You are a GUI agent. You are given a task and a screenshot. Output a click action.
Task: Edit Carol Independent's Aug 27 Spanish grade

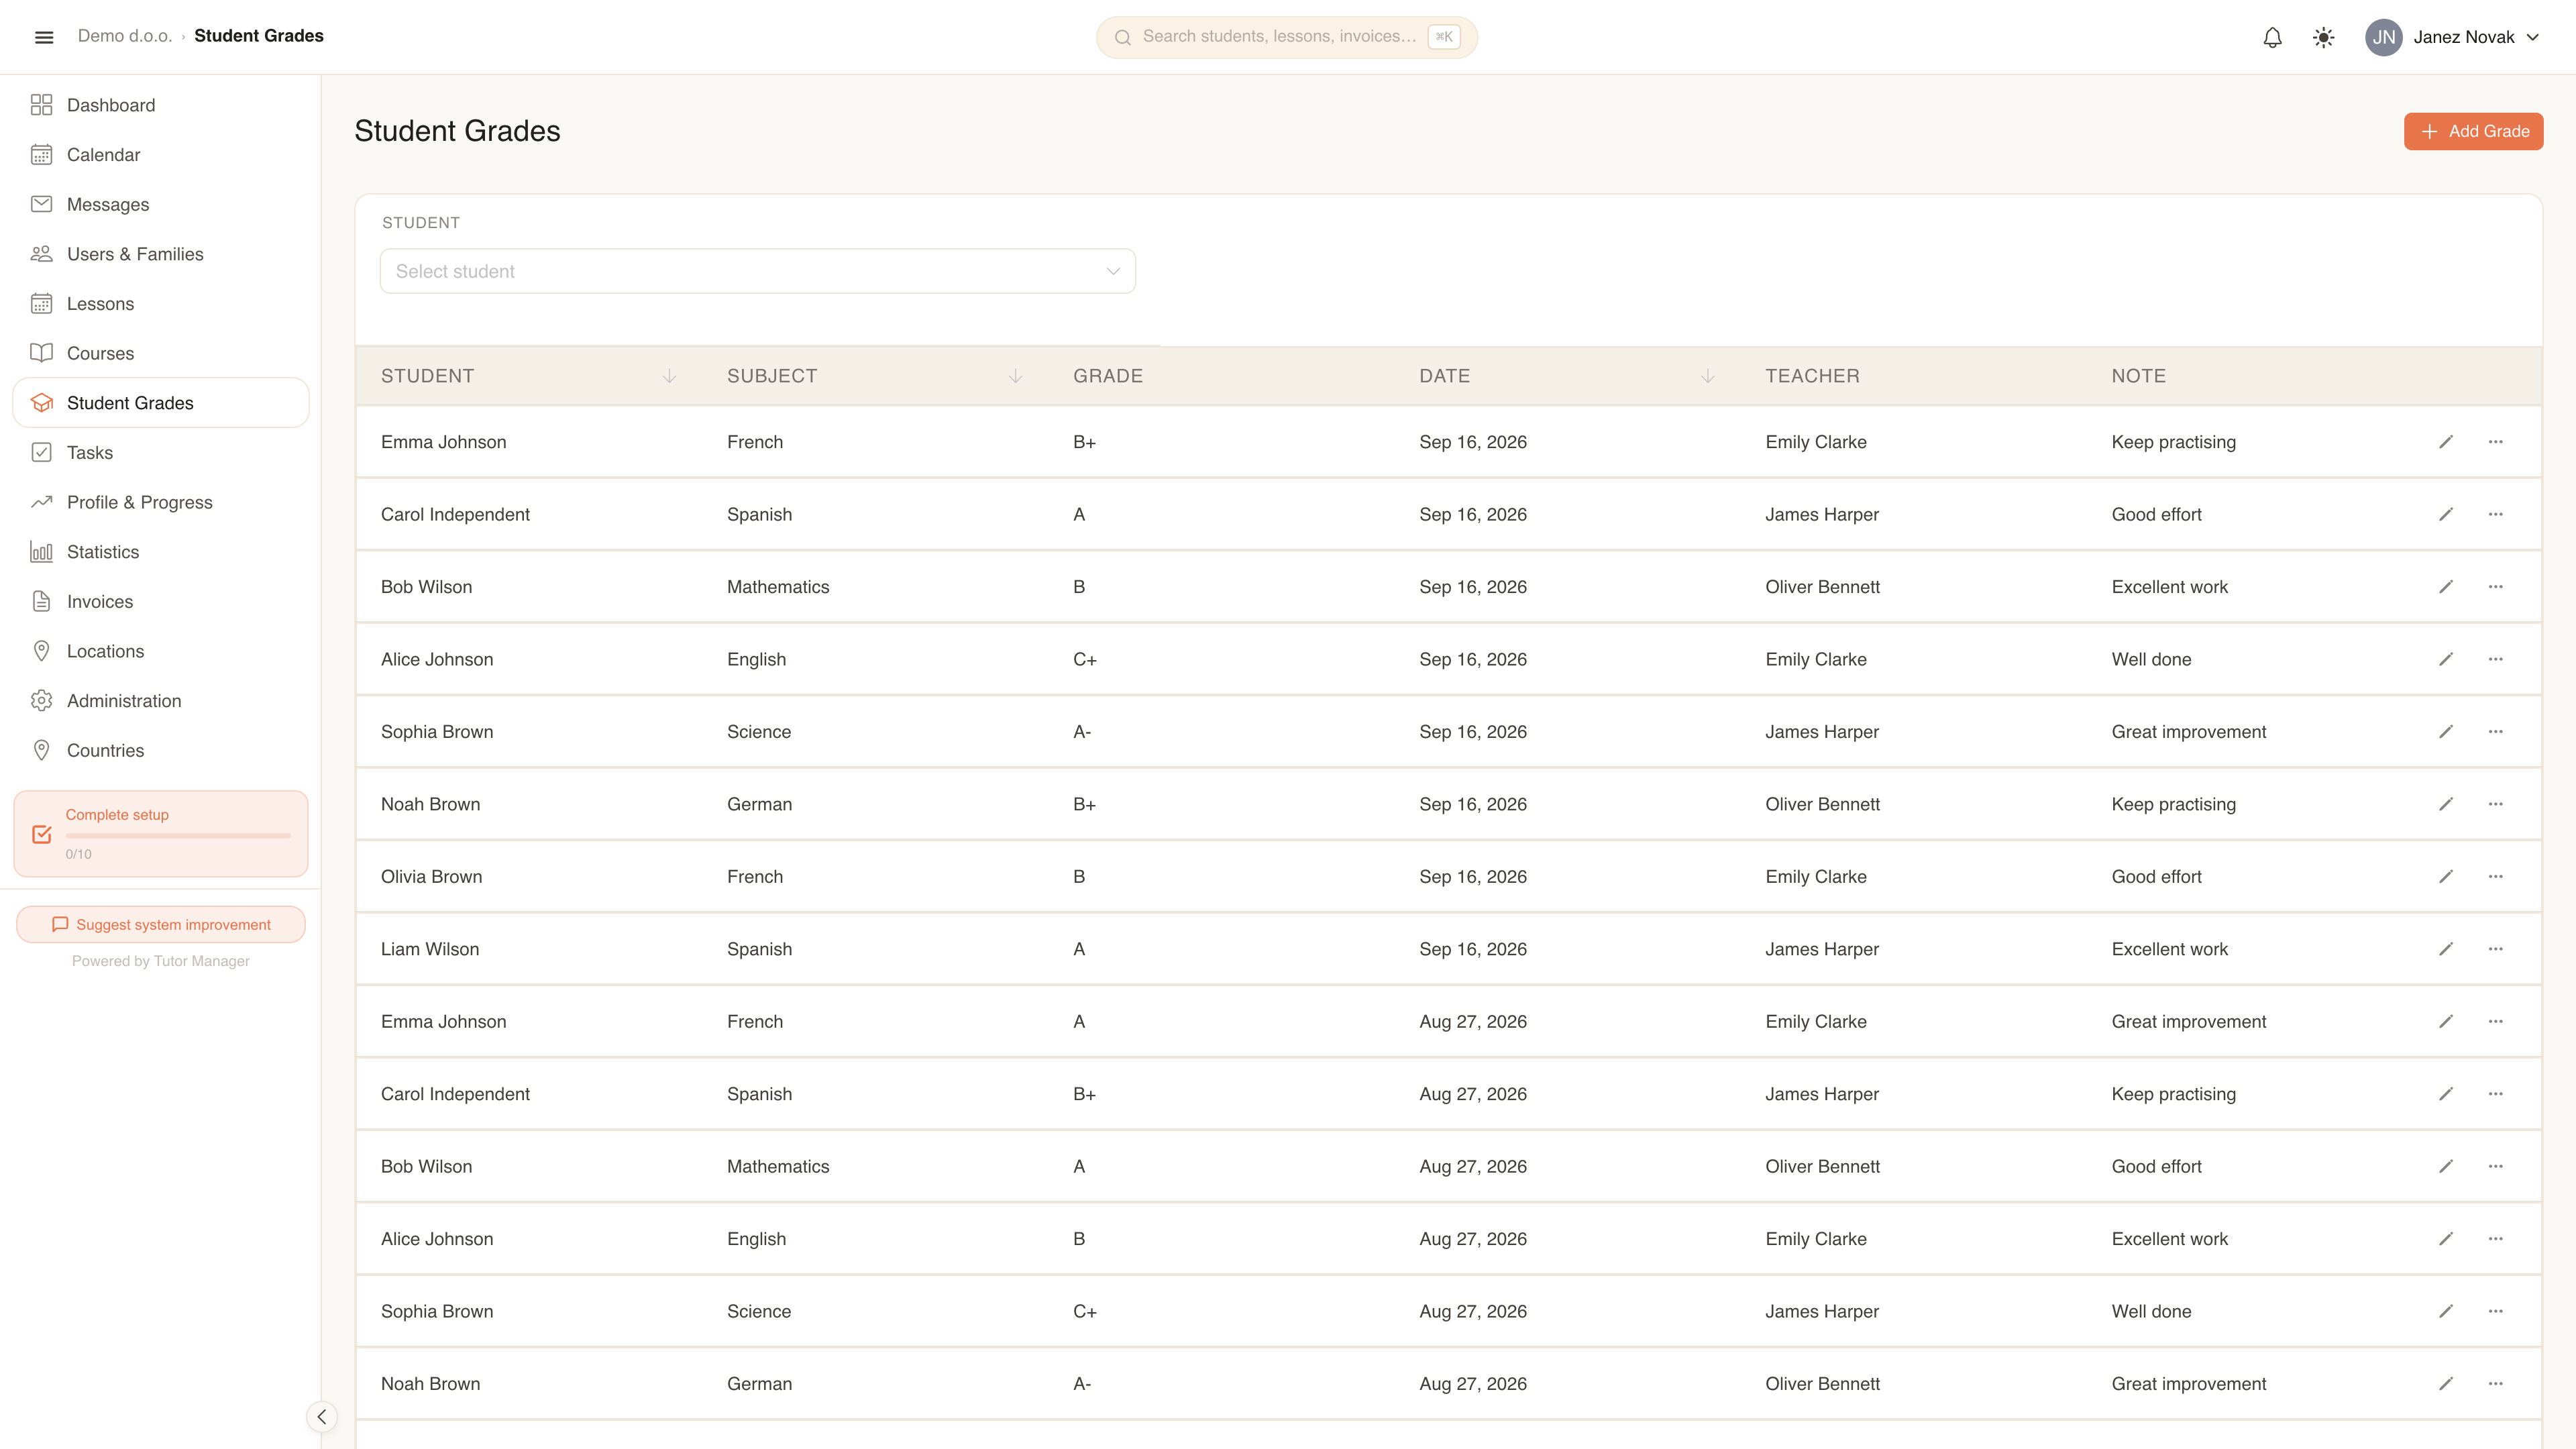click(2445, 1094)
